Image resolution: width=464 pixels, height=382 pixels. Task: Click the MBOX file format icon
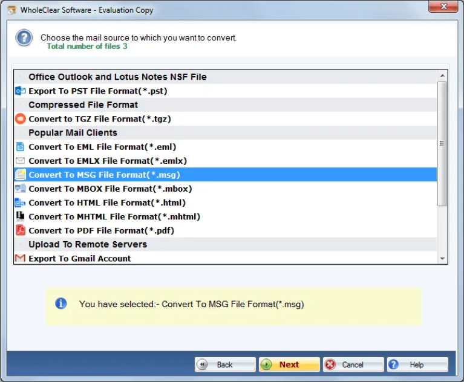click(20, 189)
